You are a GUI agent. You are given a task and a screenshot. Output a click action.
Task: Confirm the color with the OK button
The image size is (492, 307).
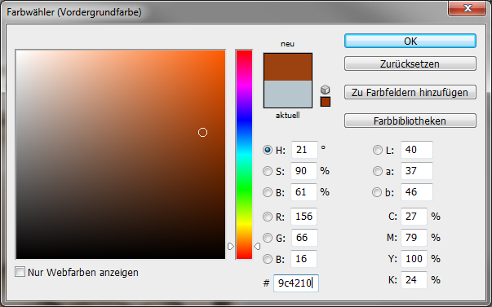[x=410, y=41]
